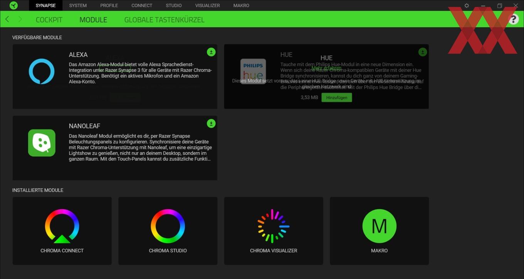Open the Makro module icon
The image size is (524, 279).
pyautogui.click(x=379, y=226)
